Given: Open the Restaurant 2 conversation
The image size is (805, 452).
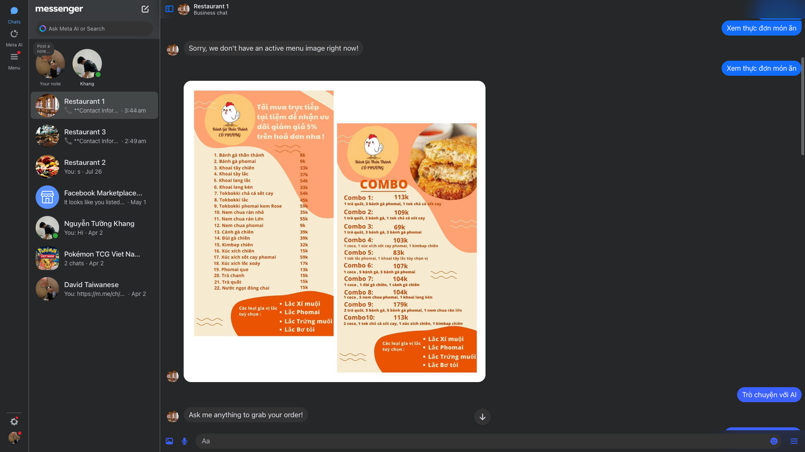Looking at the screenshot, I should point(94,167).
